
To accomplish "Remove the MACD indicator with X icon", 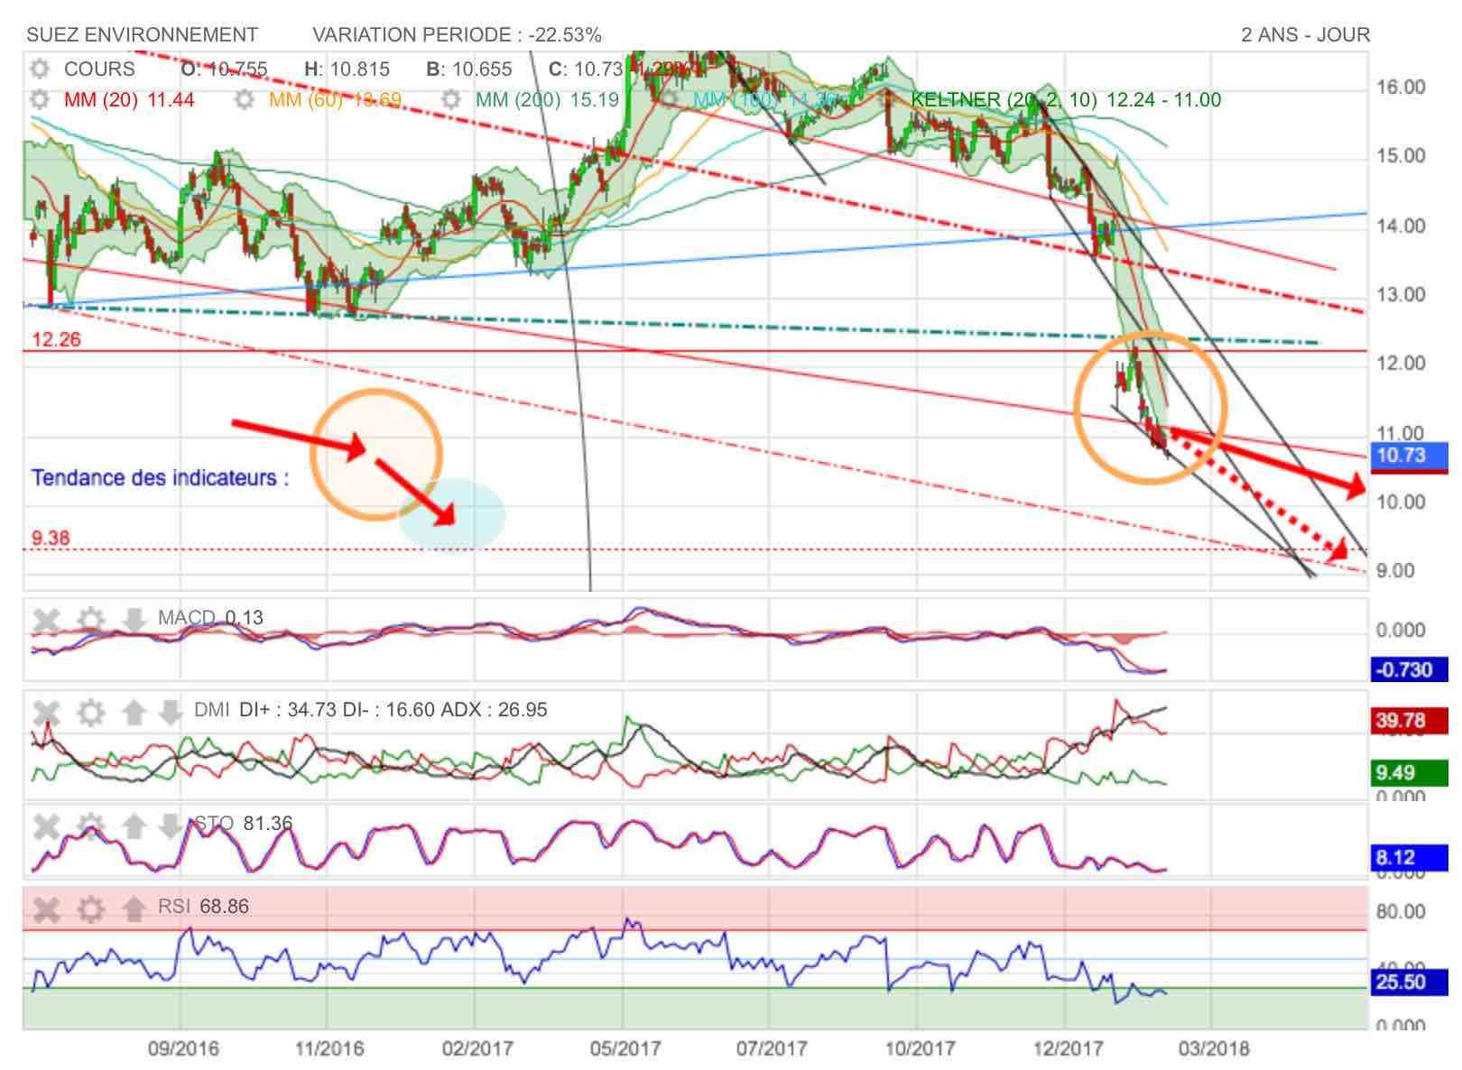I will click(x=46, y=620).
